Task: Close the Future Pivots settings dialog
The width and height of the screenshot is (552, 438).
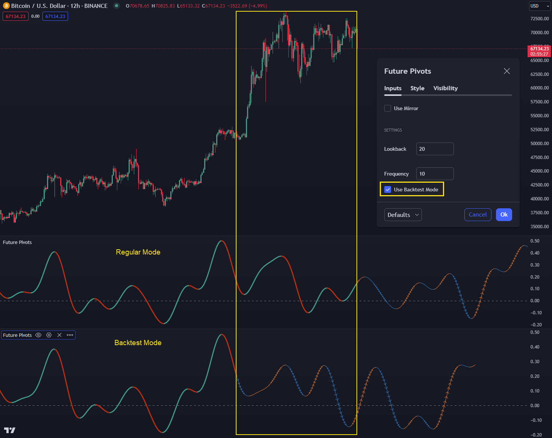Action: pyautogui.click(x=507, y=71)
